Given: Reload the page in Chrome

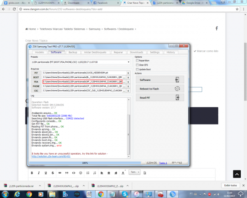Looking at the screenshot, I should coord(14,9).
